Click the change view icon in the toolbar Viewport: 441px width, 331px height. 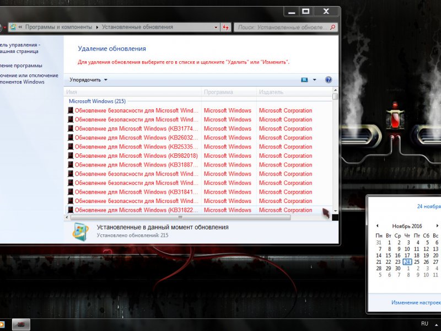304,80
